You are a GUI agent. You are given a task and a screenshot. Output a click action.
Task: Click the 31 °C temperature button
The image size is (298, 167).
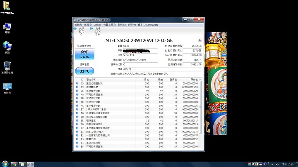click(84, 71)
